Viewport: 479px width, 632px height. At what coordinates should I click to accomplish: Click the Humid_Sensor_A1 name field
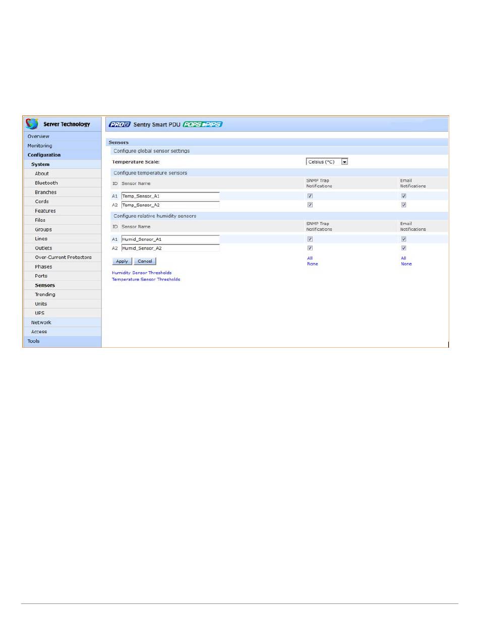point(170,239)
